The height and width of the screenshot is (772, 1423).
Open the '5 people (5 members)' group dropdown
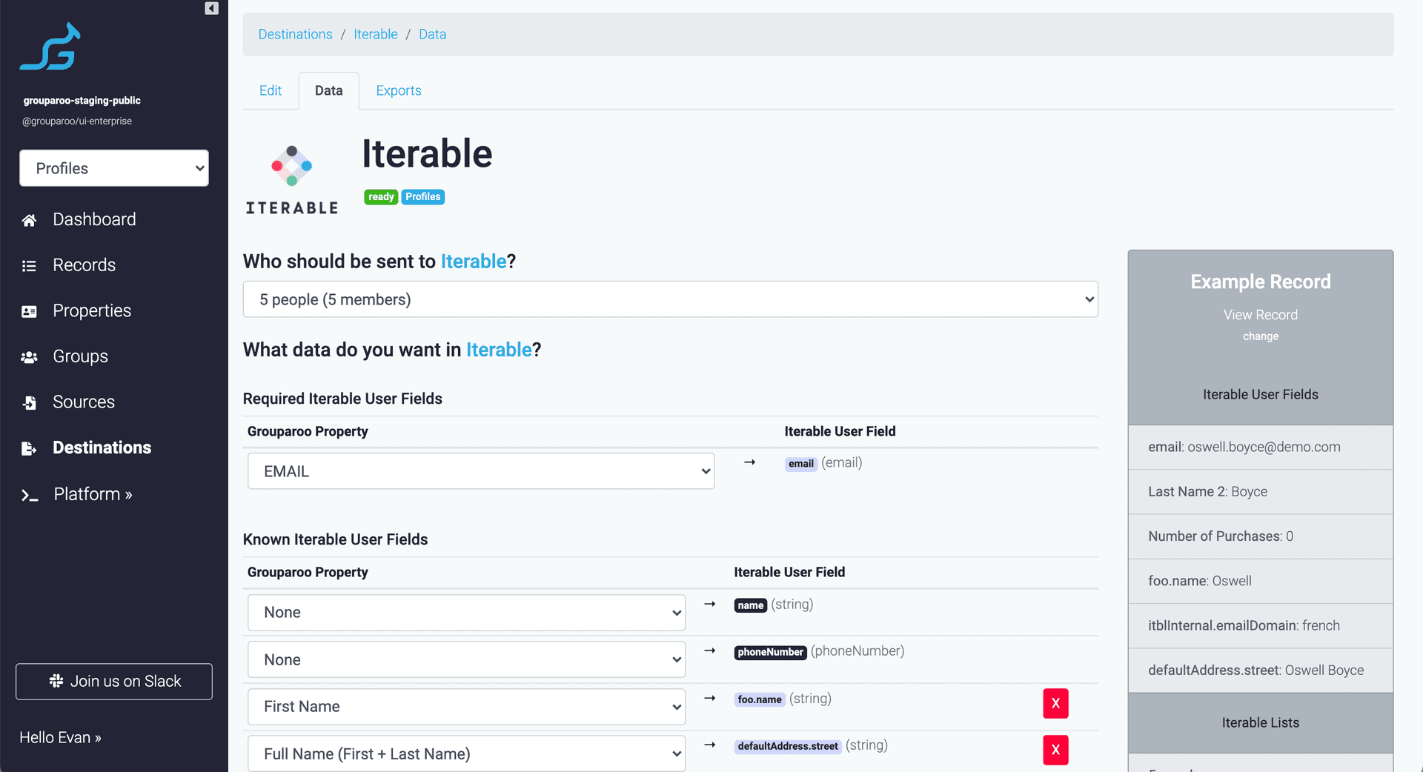pos(670,299)
